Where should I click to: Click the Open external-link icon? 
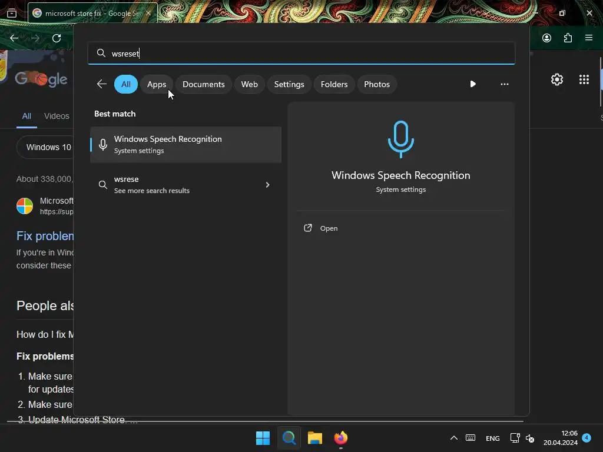[x=308, y=228]
